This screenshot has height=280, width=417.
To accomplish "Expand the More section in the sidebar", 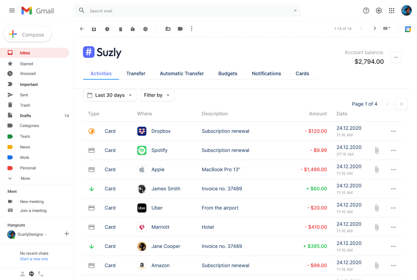I will (25, 179).
